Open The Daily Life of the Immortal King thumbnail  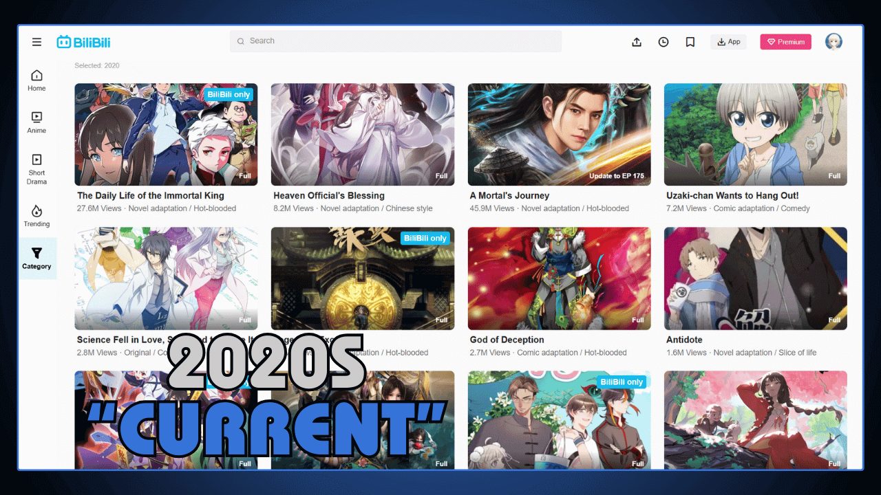point(166,135)
